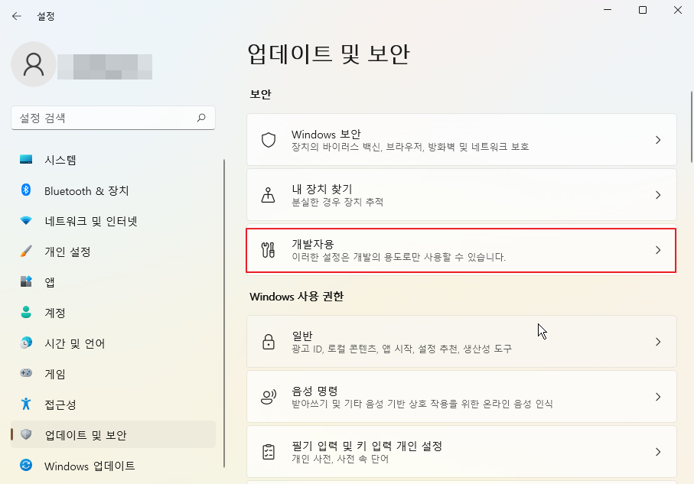Open 개발자용 using its right chevron

(658, 250)
